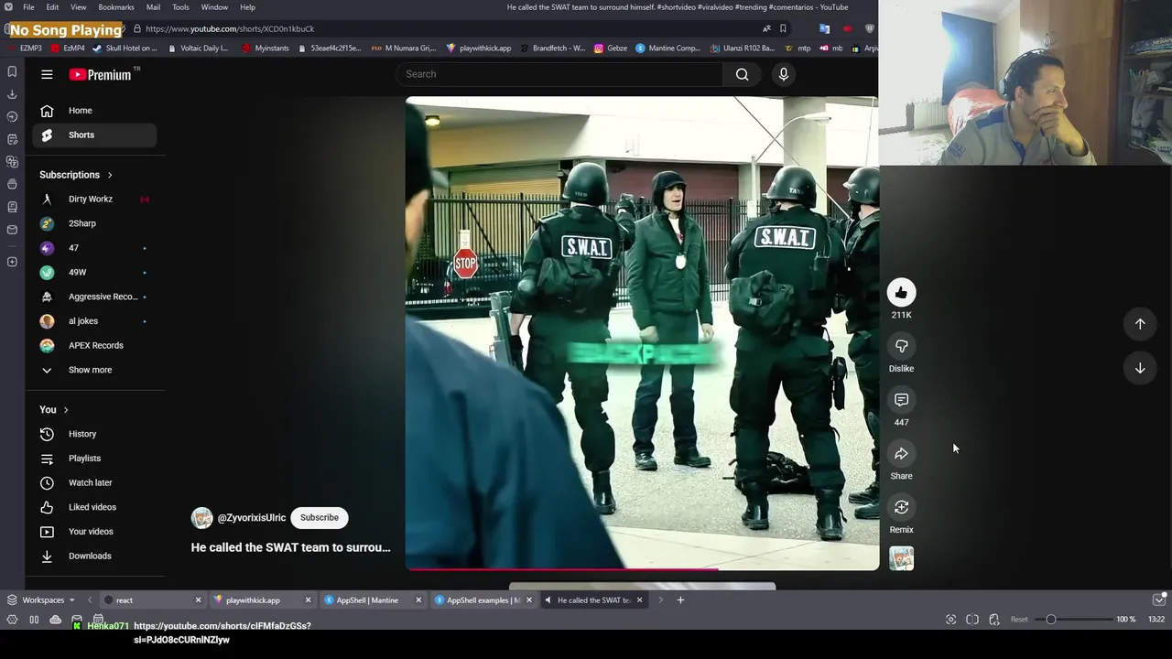Like the Short with the thumbs-up button
The height and width of the screenshot is (659, 1172).
coord(901,293)
